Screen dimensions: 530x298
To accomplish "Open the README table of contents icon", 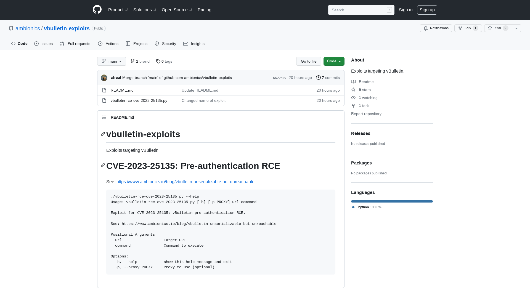I will pos(104,117).
